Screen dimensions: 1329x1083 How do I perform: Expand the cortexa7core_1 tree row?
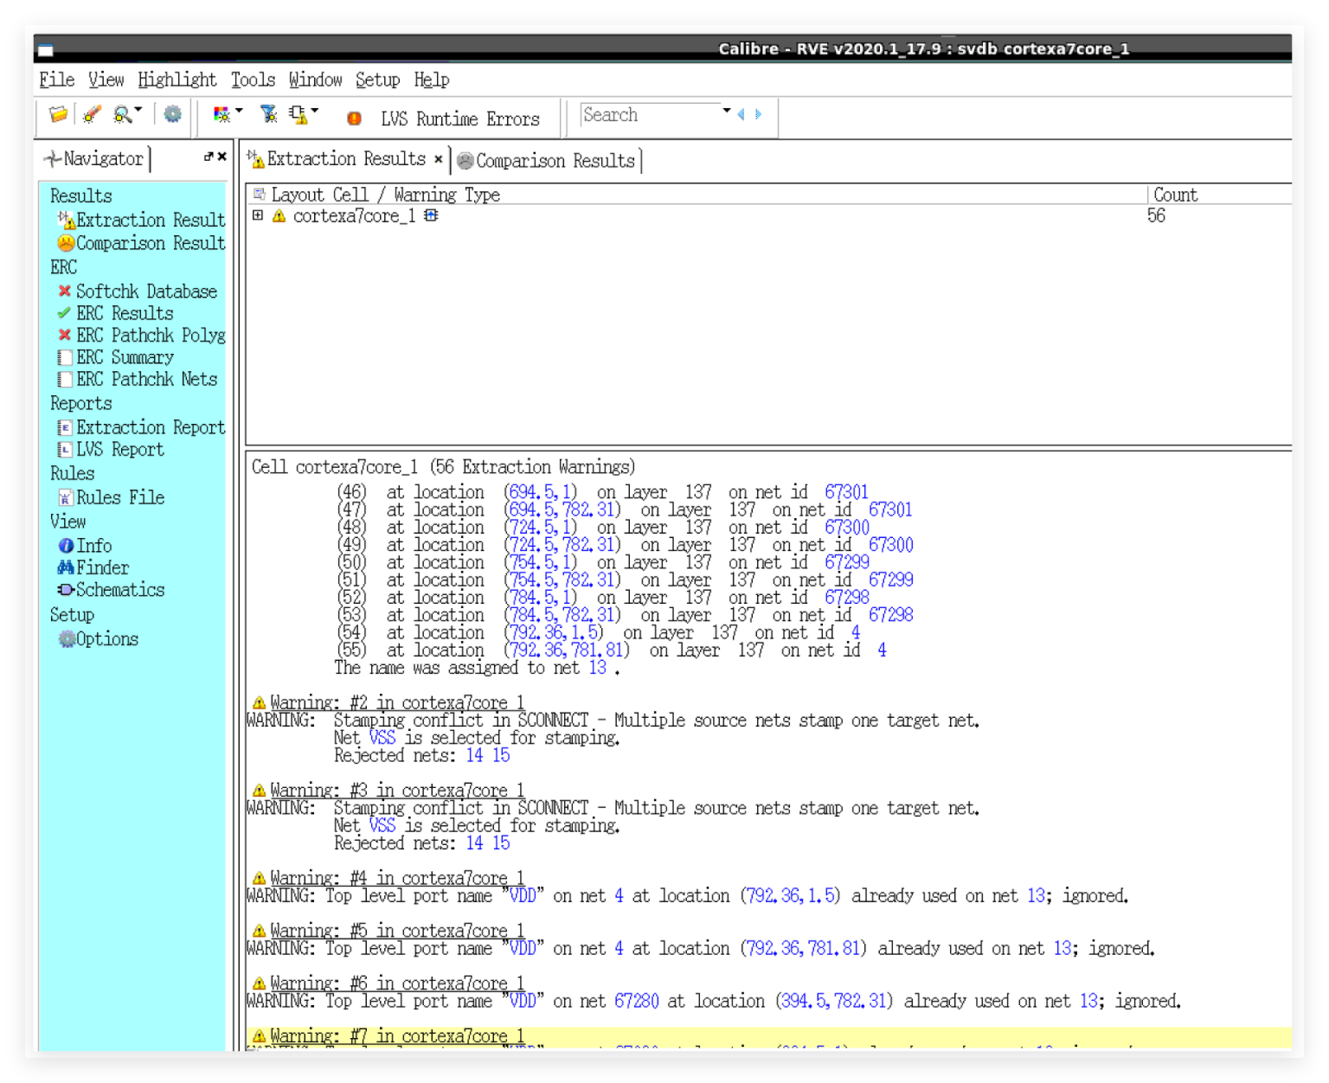click(x=258, y=215)
